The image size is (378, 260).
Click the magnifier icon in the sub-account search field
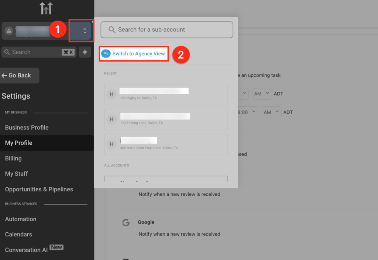pos(111,30)
